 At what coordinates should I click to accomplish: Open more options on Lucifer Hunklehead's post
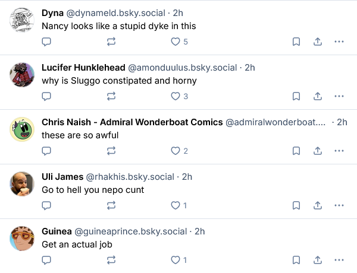click(339, 96)
